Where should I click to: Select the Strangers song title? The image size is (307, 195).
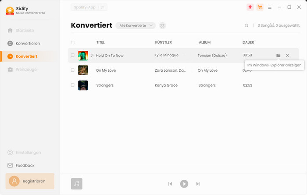click(x=105, y=85)
